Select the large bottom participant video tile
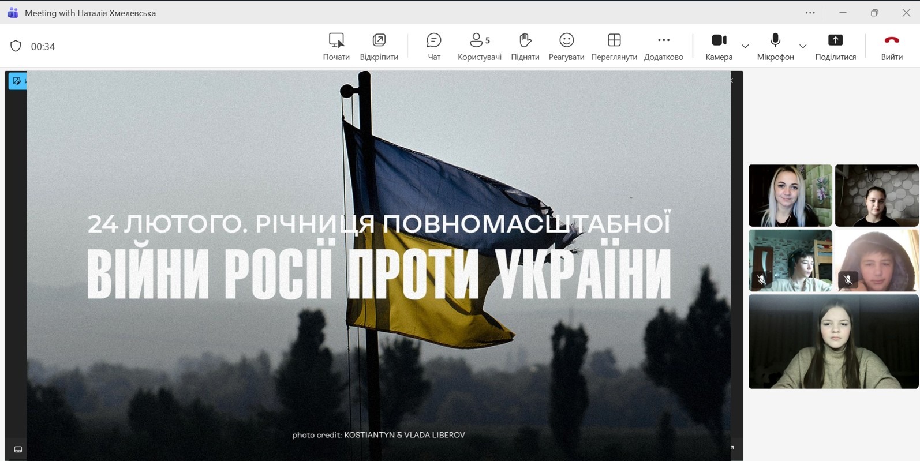The height and width of the screenshot is (461, 920). tap(833, 342)
